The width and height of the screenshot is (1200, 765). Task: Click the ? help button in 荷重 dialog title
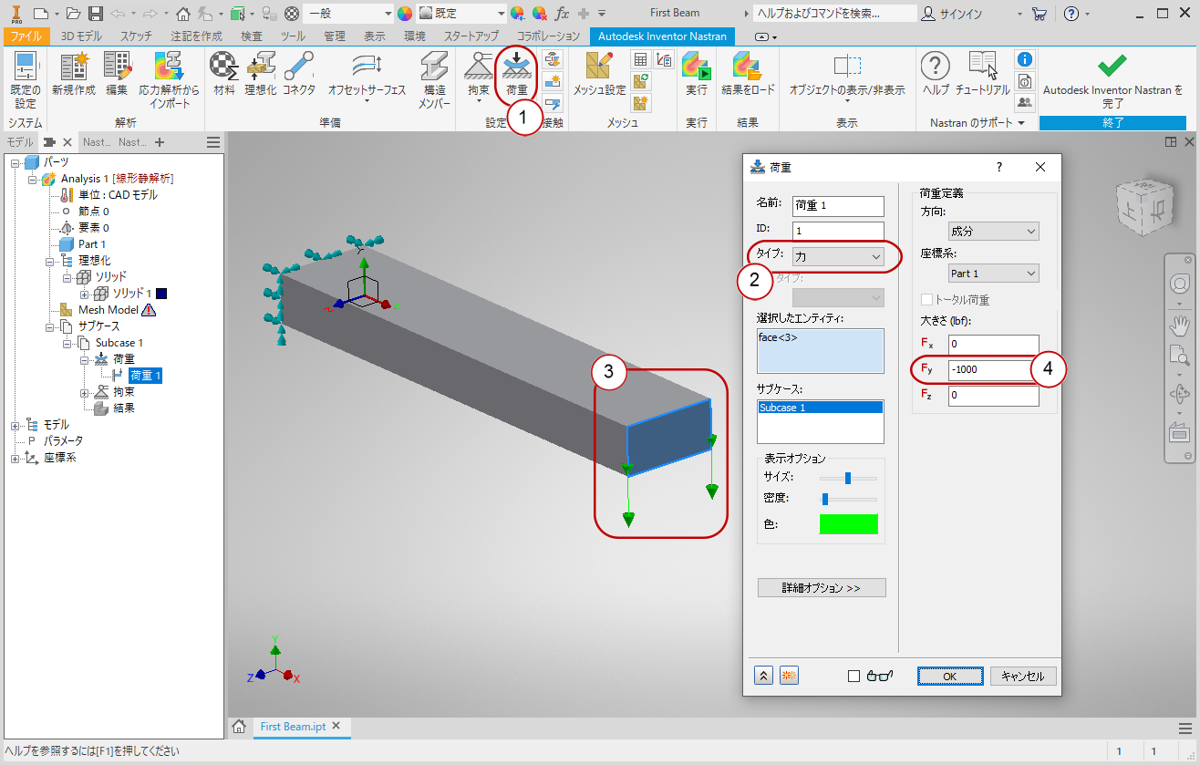coord(999,167)
